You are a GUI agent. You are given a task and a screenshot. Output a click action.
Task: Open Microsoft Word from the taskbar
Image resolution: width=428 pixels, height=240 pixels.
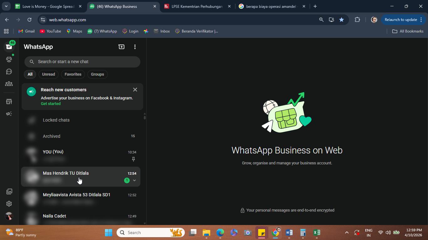pyautogui.click(x=289, y=232)
